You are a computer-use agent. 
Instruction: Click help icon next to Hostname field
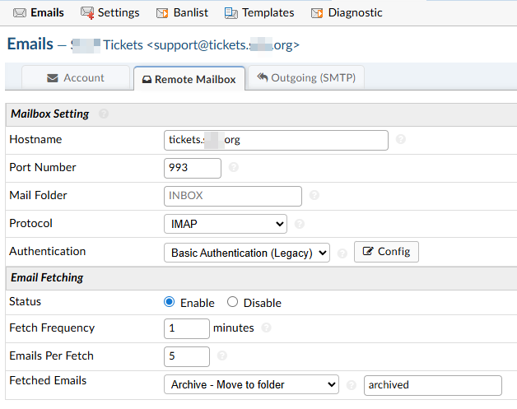click(400, 140)
